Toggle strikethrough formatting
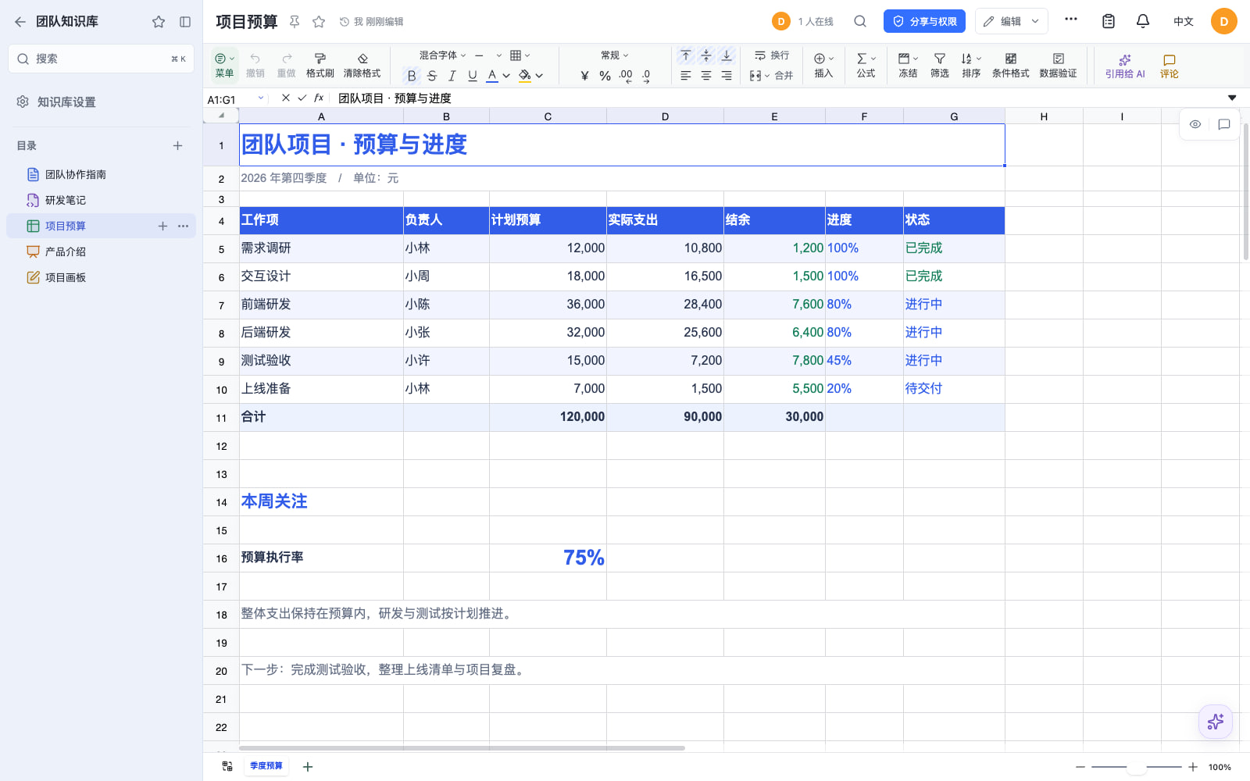Image resolution: width=1250 pixels, height=781 pixels. coord(432,76)
